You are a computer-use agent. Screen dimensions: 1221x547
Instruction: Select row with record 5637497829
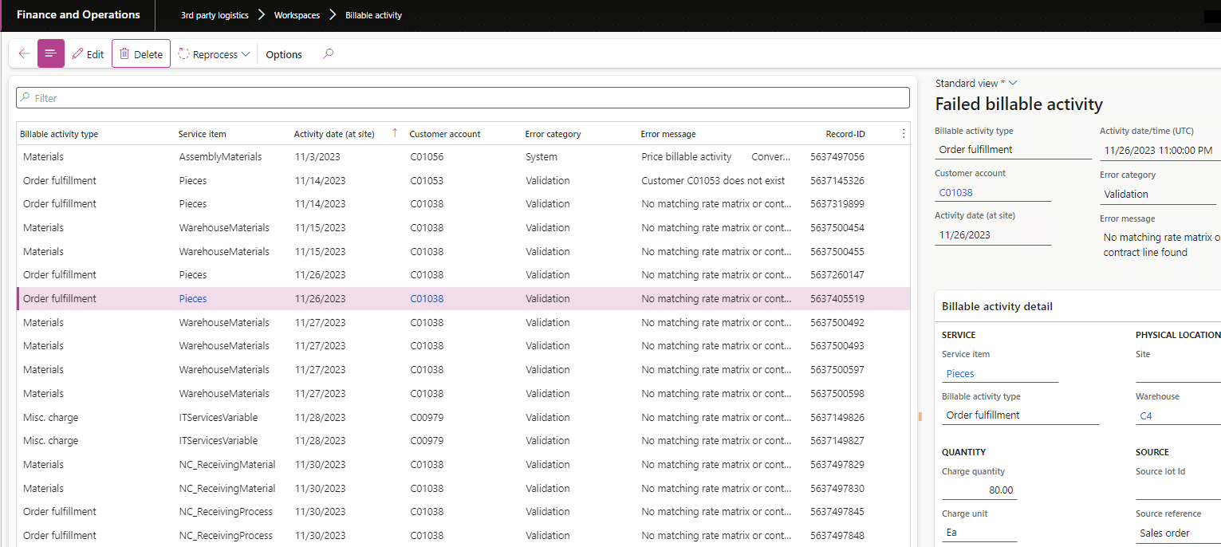(x=463, y=464)
